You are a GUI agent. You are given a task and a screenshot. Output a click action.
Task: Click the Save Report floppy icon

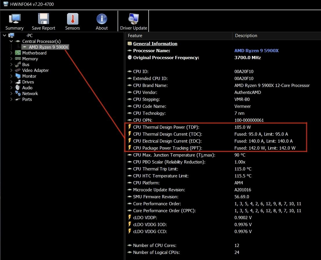pos(44,19)
